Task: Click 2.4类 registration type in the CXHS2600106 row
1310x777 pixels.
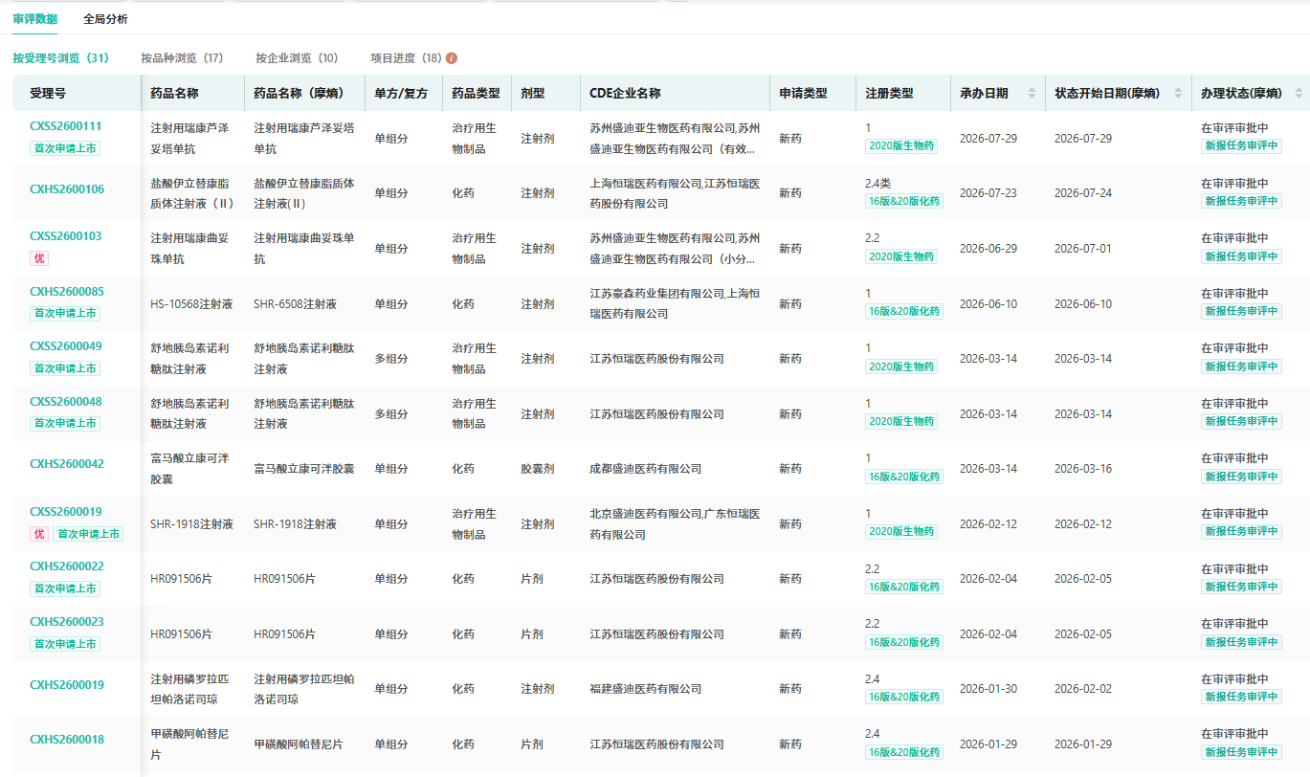Action: coord(878,183)
